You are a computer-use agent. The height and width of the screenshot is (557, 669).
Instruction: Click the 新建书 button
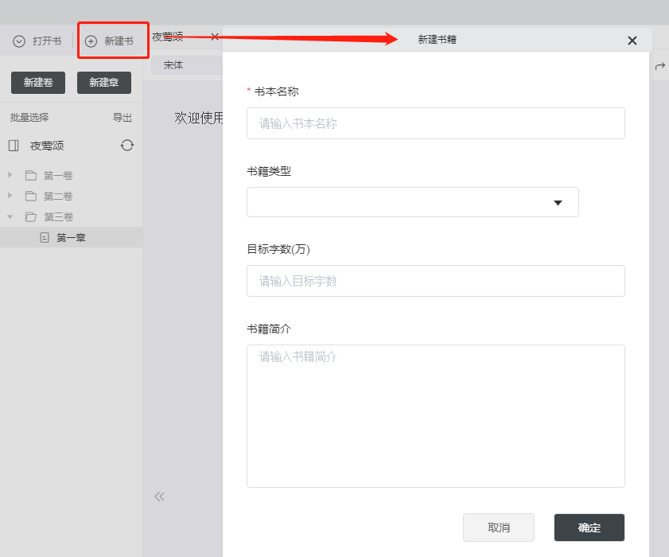(x=109, y=41)
